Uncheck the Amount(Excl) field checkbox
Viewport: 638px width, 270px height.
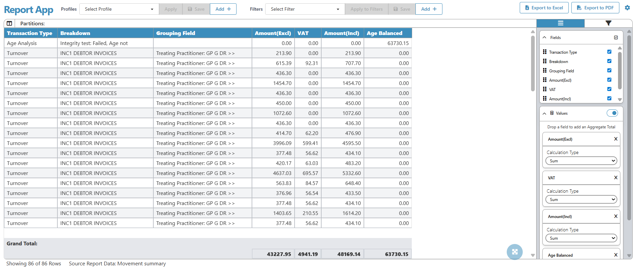coord(609,80)
